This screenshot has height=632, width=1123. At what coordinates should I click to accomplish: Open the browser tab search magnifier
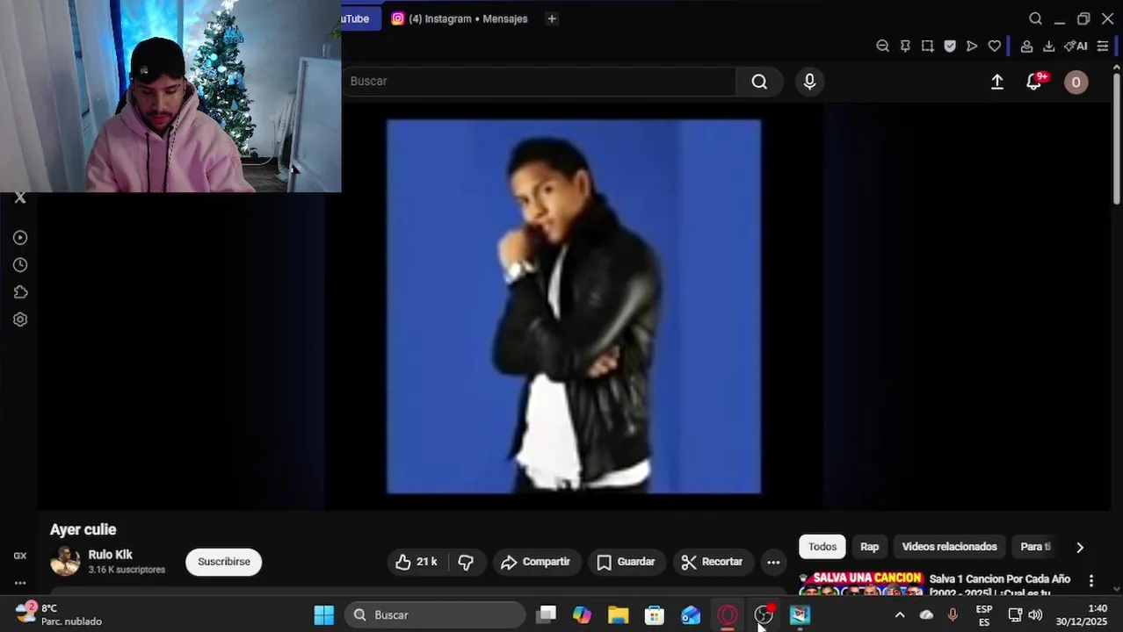point(1035,18)
